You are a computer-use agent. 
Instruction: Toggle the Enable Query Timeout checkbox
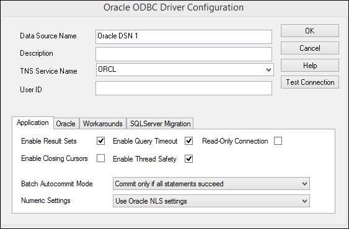coord(188,141)
